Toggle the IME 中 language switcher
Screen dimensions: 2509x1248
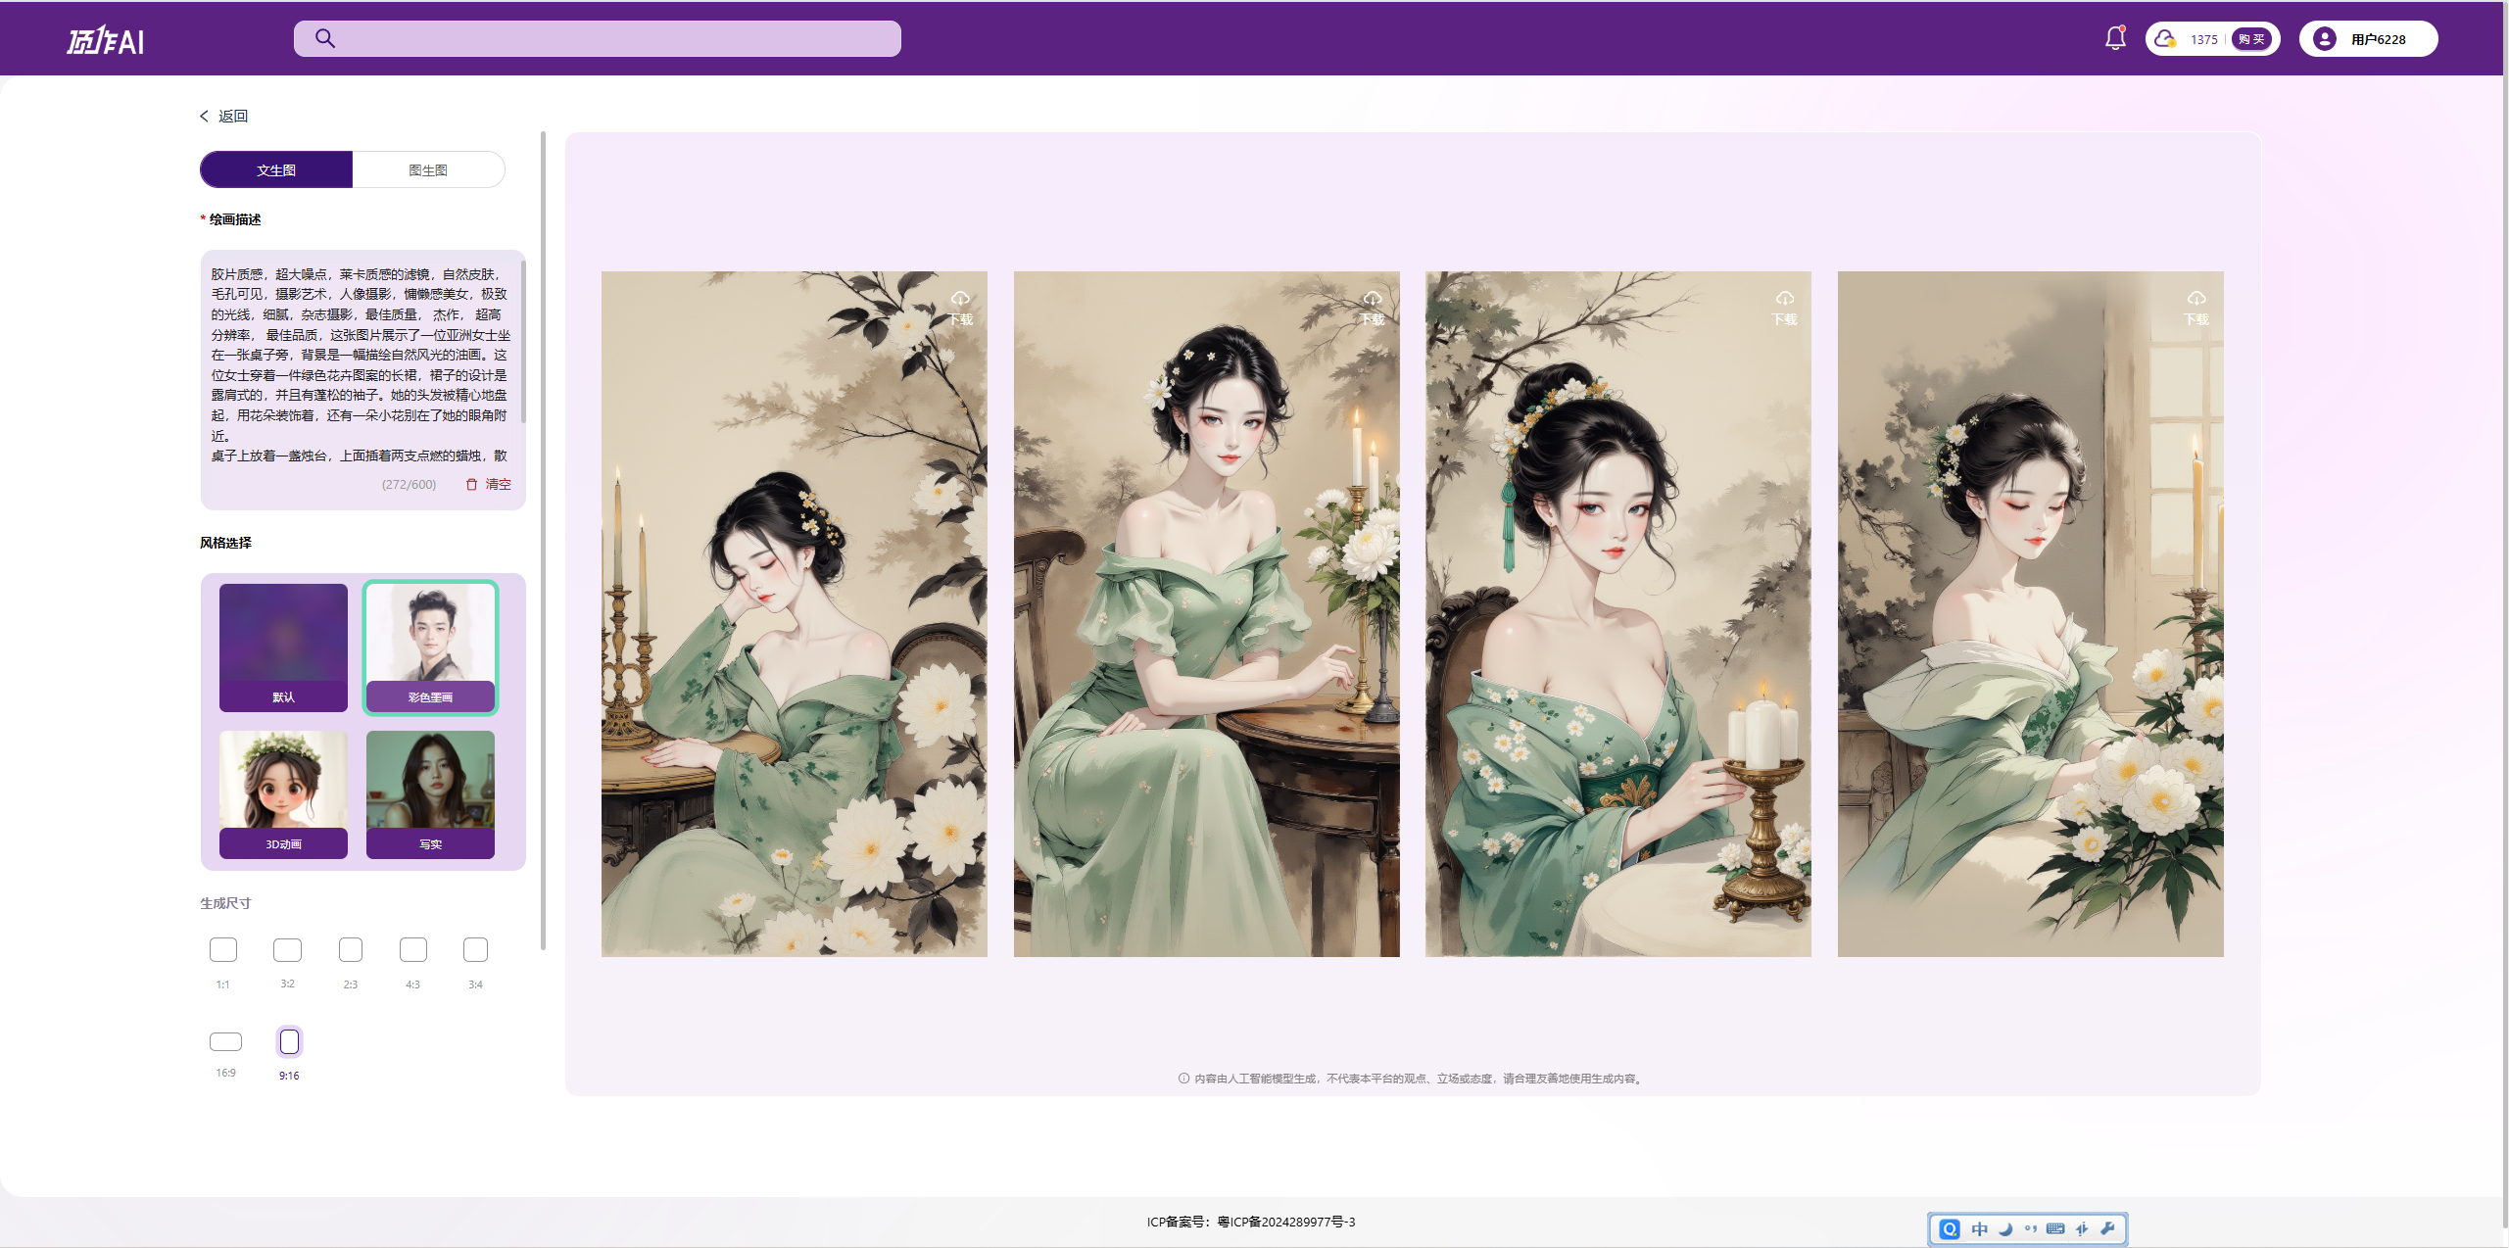[1979, 1228]
